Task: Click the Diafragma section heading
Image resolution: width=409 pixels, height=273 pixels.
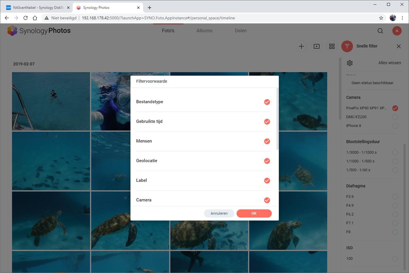Action: [x=356, y=186]
